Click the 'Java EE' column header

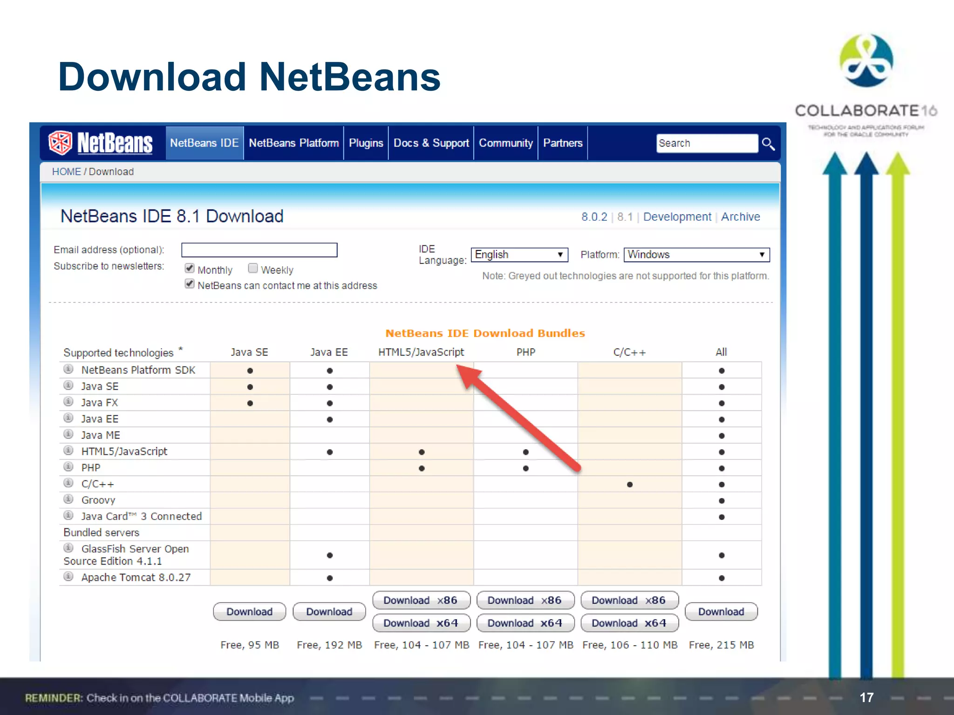tap(329, 352)
